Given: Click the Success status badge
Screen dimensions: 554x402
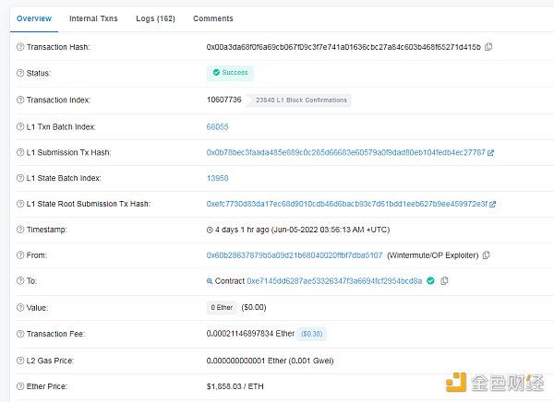Looking at the screenshot, I should [x=230, y=73].
